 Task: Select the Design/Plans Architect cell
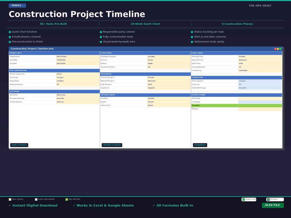(78, 81)
